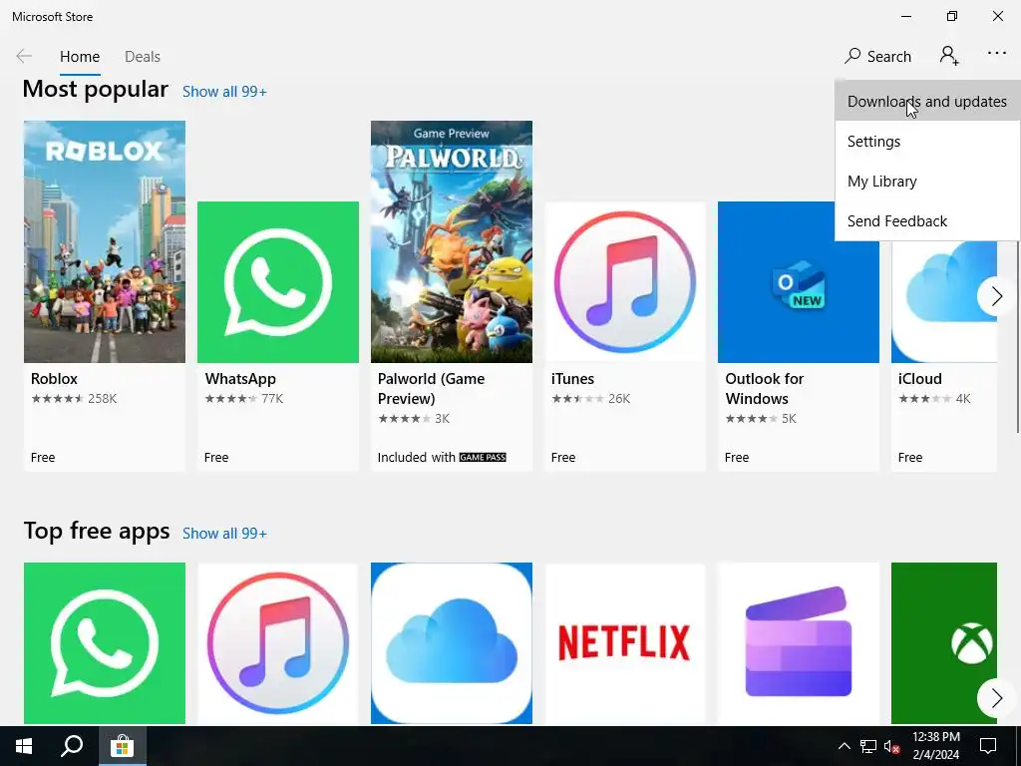Switch to the Deals tab
This screenshot has height=766, width=1021.
143,57
